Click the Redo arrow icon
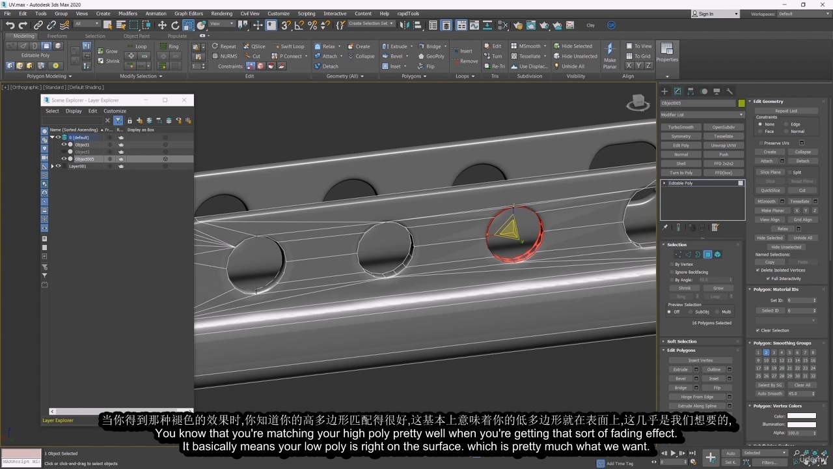Image resolution: width=833 pixels, height=469 pixels. [x=23, y=25]
